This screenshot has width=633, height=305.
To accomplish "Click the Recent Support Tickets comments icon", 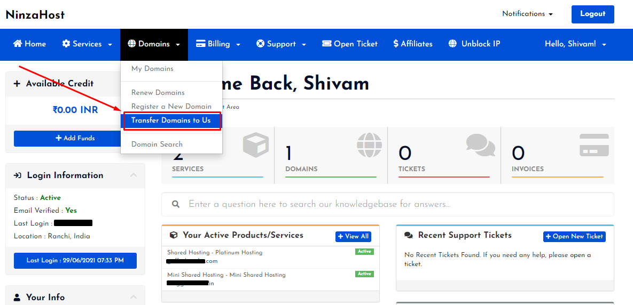I will click(x=409, y=235).
